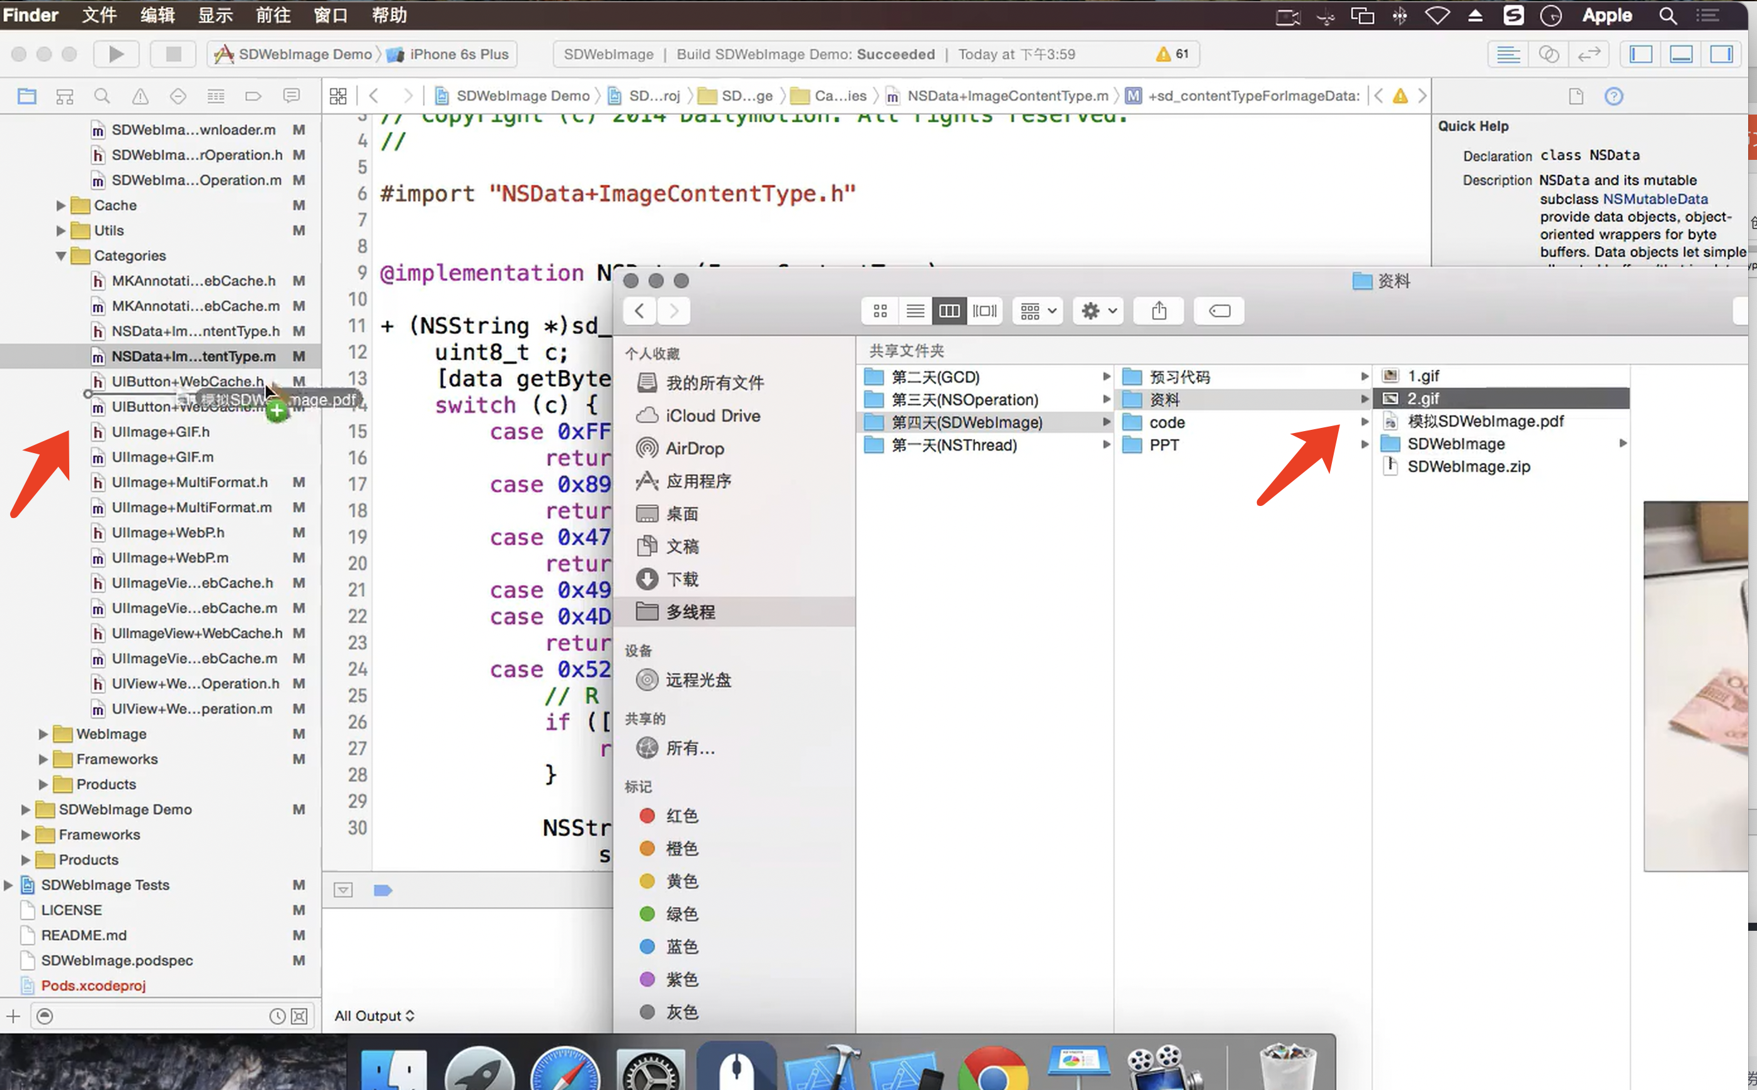Viewport: 1757px width, 1090px height.
Task: Collapse the Categories folder
Action: [60, 256]
